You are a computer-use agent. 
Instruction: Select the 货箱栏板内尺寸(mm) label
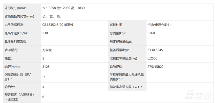tap(19, 17)
